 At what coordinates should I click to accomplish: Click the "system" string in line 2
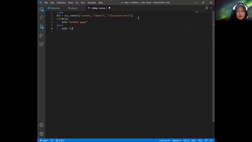85,16
